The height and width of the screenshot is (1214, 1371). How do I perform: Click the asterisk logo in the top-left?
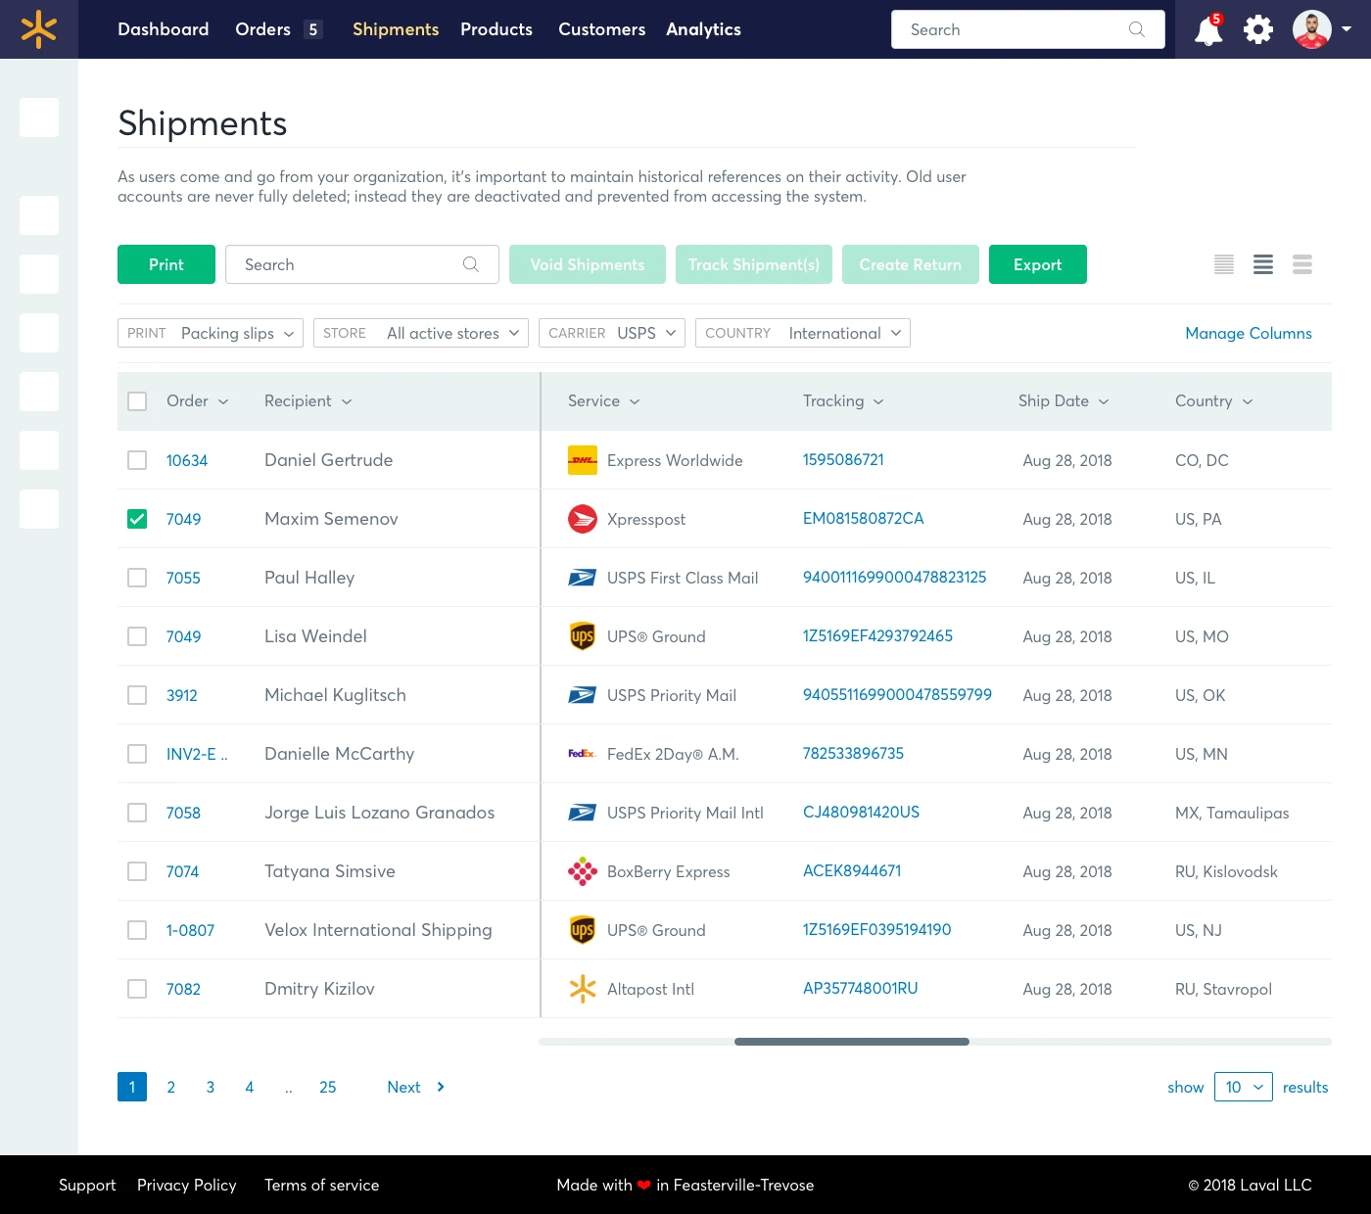tap(39, 29)
